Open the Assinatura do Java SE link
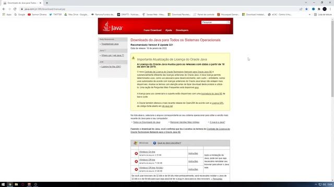334x187 pixels. pos(211,94)
